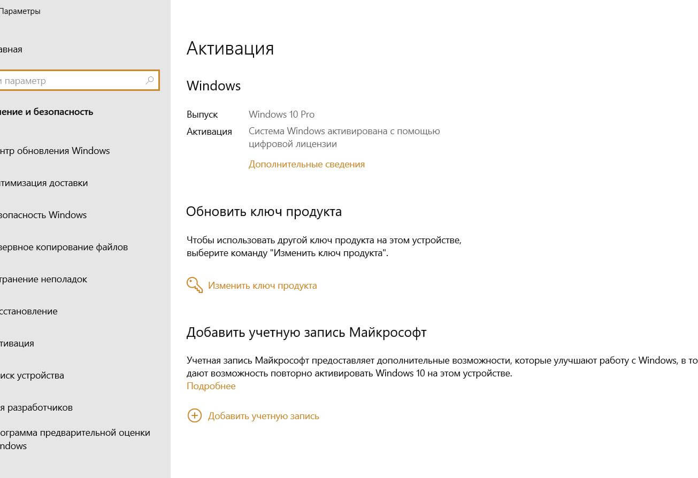Open the Подробнее link
698x478 pixels.
[211, 386]
